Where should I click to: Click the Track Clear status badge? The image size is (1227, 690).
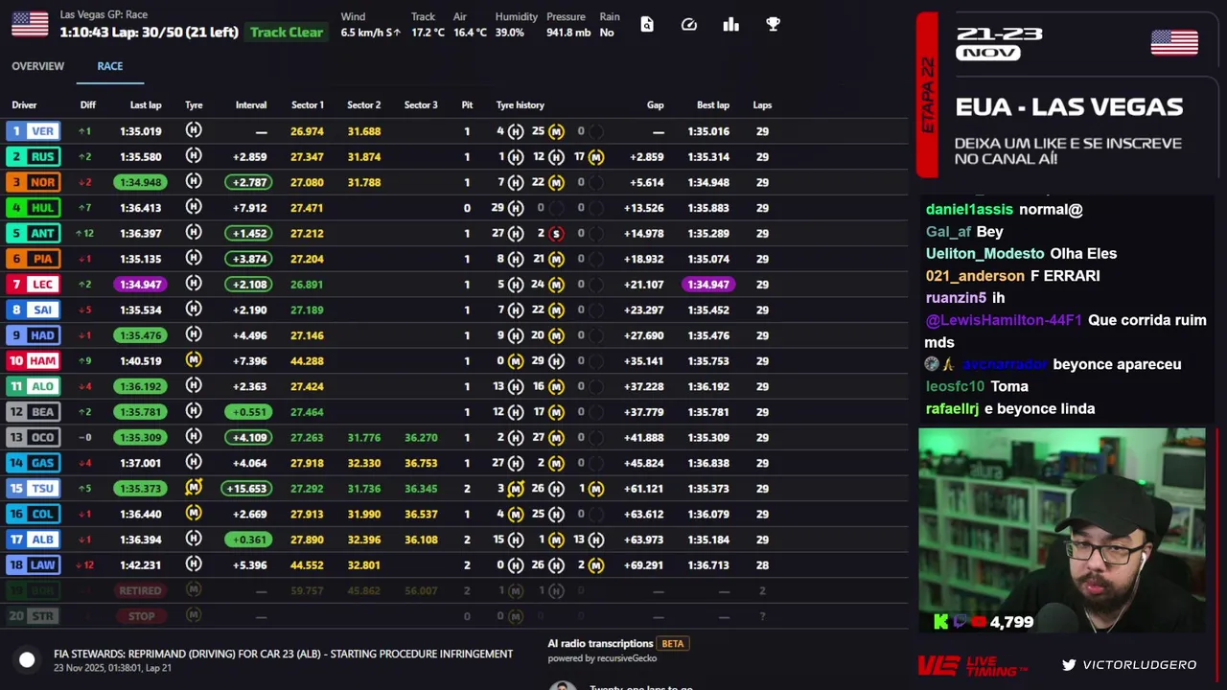(287, 32)
